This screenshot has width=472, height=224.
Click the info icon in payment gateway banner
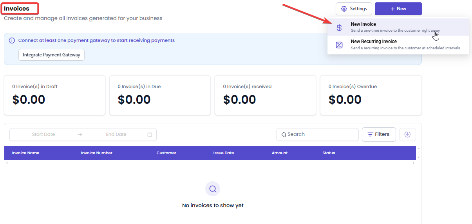point(12,40)
